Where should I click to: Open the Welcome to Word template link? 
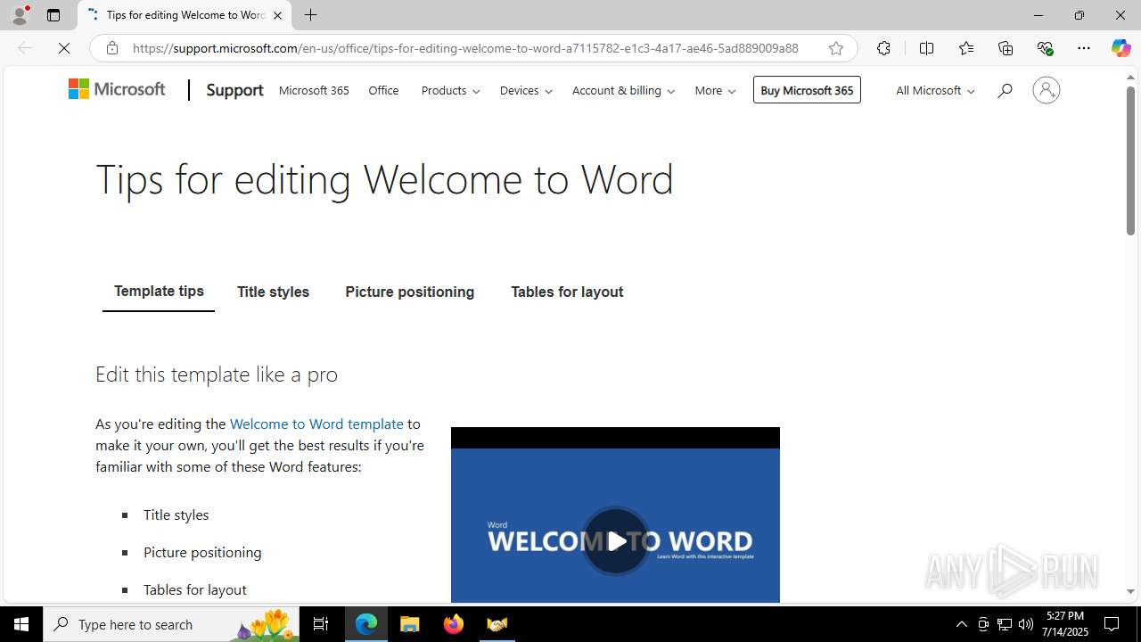click(316, 424)
